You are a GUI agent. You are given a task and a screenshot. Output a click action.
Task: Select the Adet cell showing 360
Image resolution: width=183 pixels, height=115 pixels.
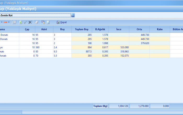tap(44, 47)
